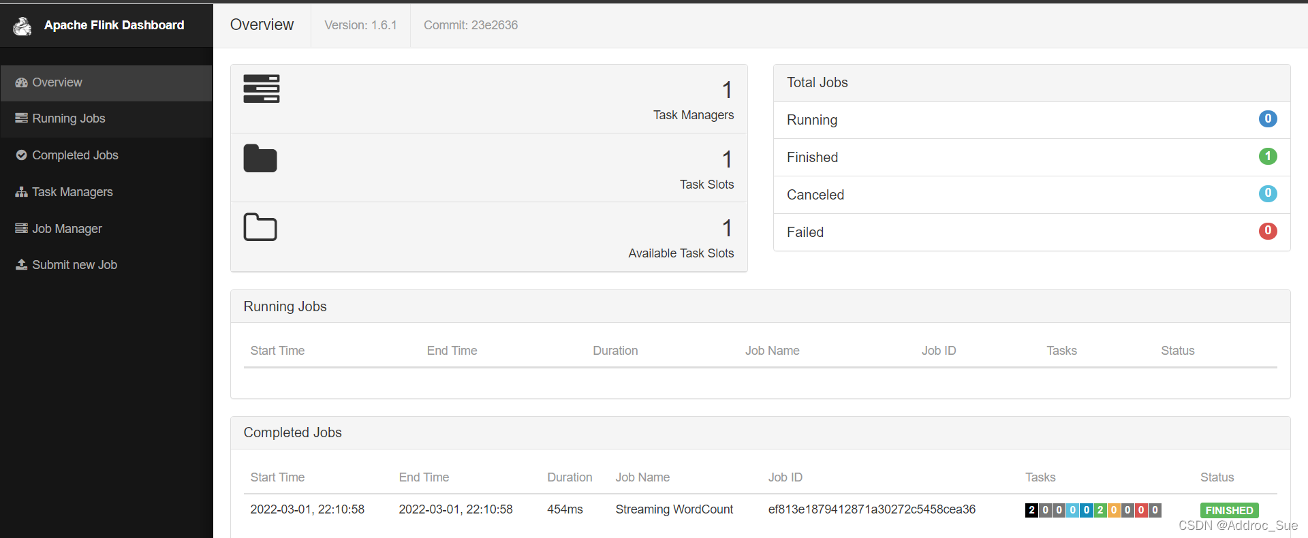
Task: Click the blue Running jobs count badge
Action: (x=1268, y=118)
